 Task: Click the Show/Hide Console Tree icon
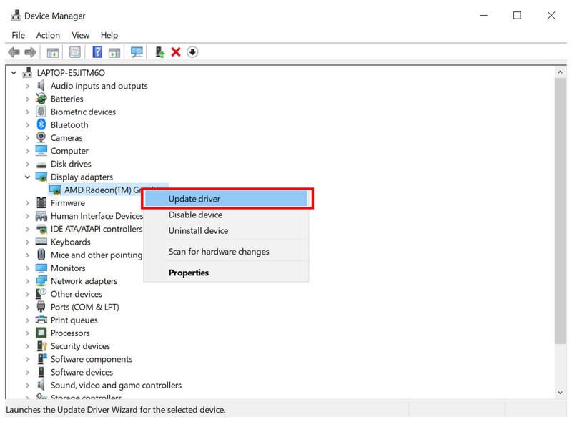51,51
